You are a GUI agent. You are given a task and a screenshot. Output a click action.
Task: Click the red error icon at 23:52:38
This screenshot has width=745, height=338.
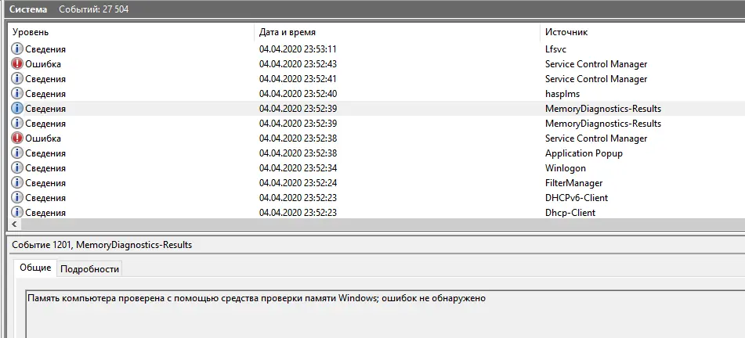point(17,138)
